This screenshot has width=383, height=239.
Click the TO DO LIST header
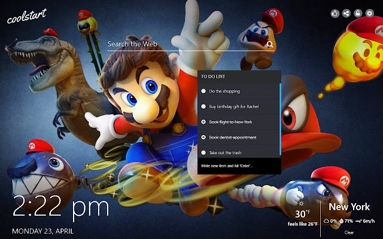pyautogui.click(x=213, y=76)
